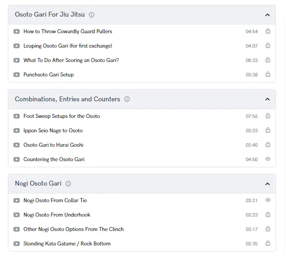Click the lock icon for Foot Sweep Setups row
The width and height of the screenshot is (286, 255).
pyautogui.click(x=268, y=116)
